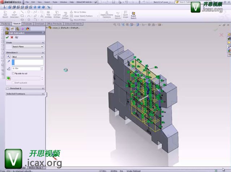This screenshot has width=231, height=172.
Task: Expand the Direction 2 section
Action: click(43, 88)
